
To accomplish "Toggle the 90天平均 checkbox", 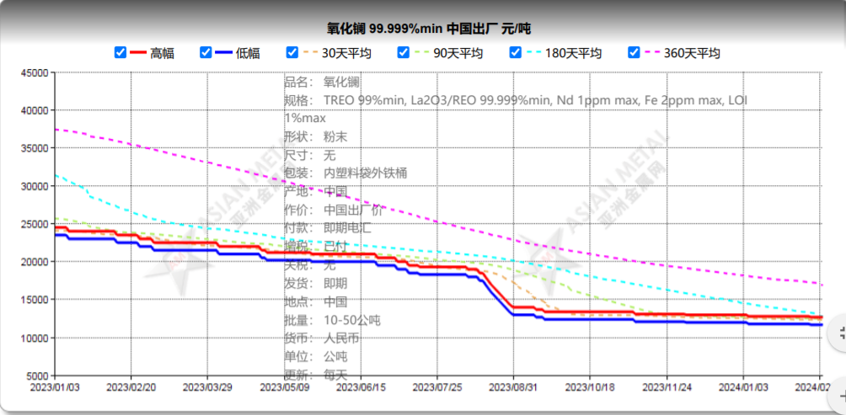I will pyautogui.click(x=404, y=53).
